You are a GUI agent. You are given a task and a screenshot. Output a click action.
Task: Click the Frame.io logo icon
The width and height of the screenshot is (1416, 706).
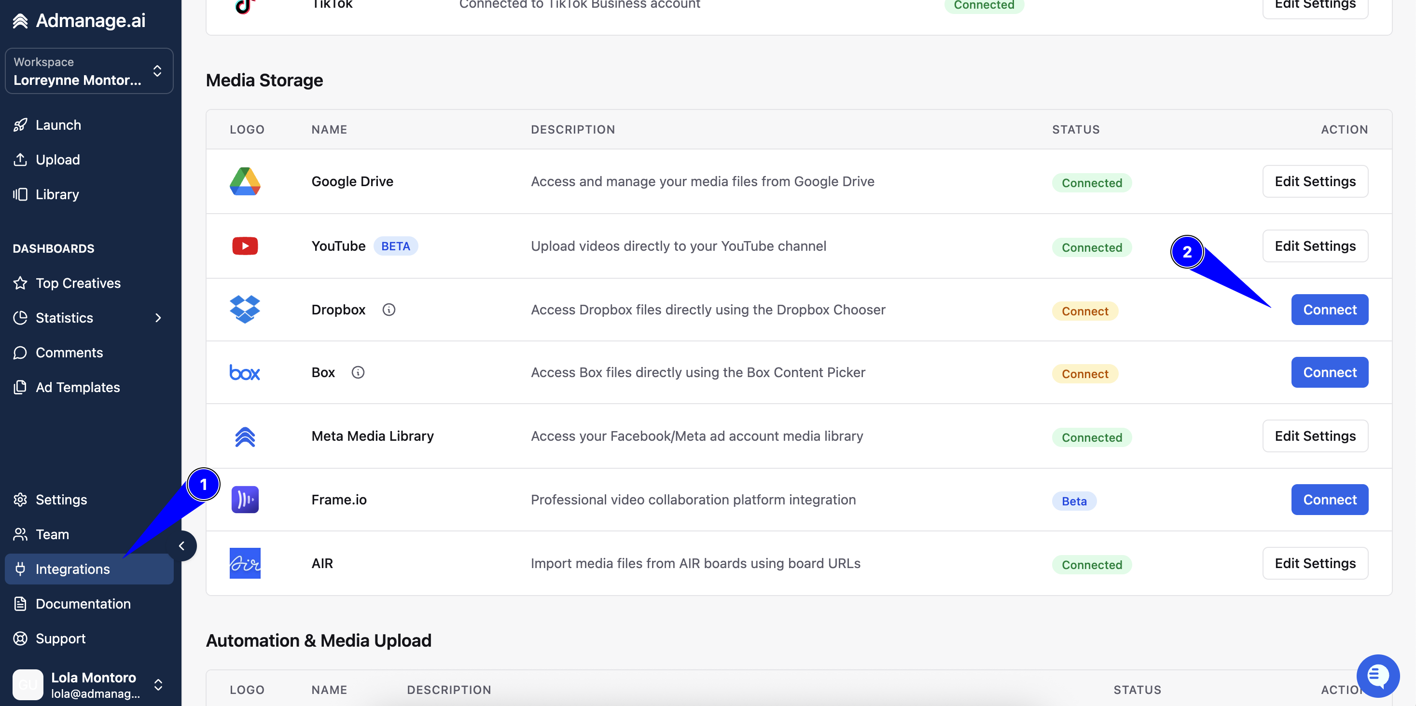(x=245, y=500)
